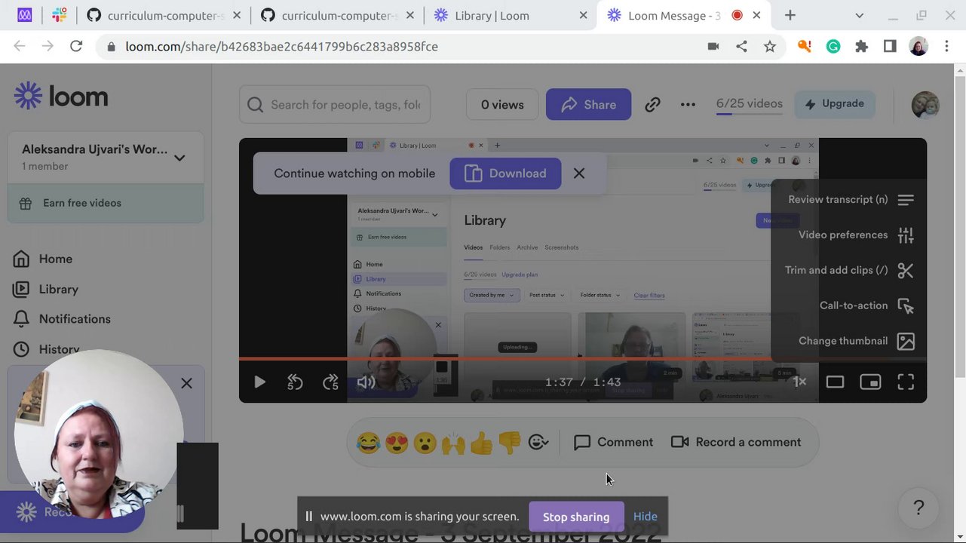Select Change thumbnail option
This screenshot has height=543, width=966.
click(x=856, y=341)
